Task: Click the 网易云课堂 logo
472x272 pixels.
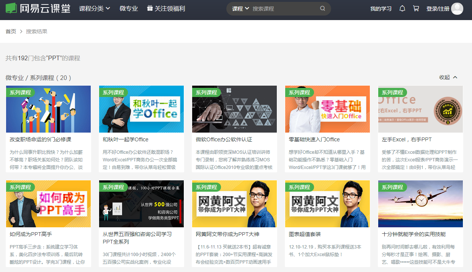Action: click(x=38, y=8)
